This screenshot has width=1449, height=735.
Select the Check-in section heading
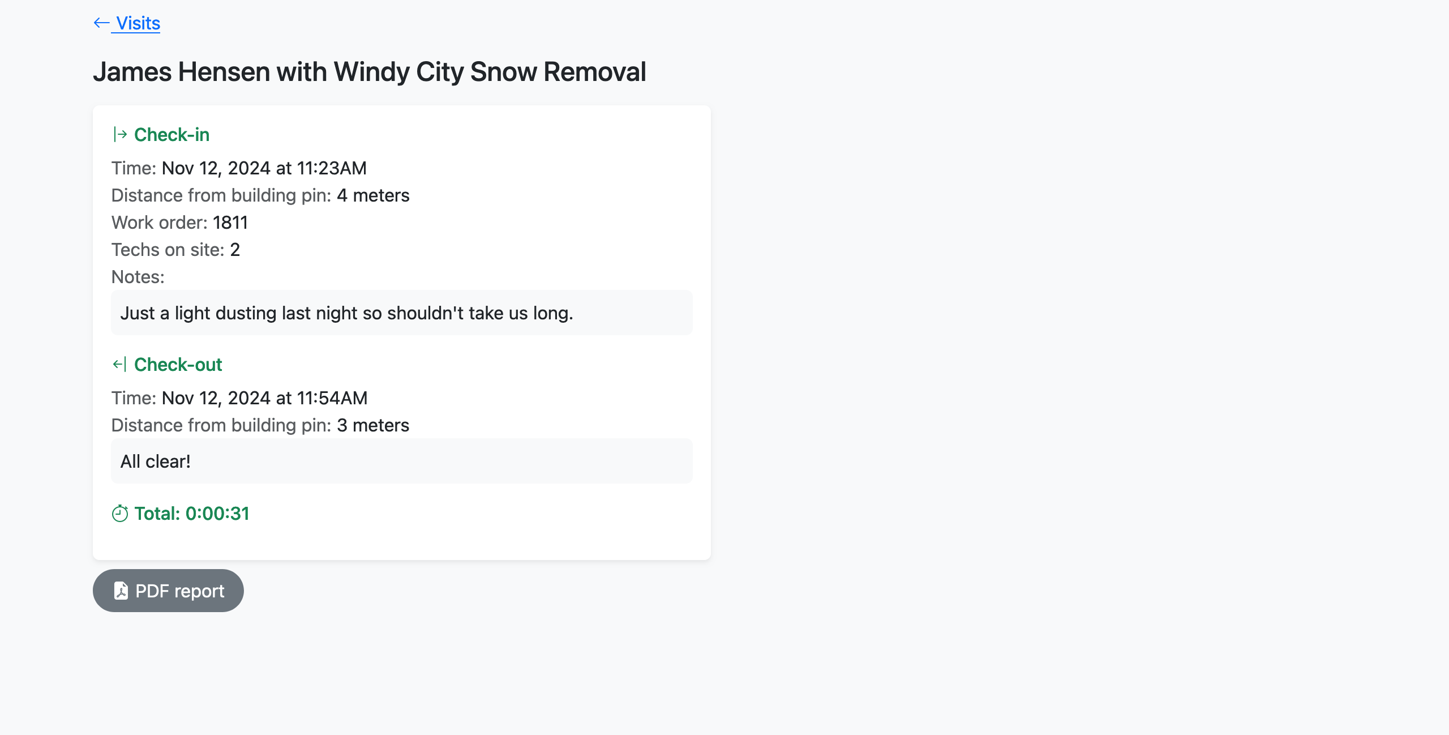172,135
